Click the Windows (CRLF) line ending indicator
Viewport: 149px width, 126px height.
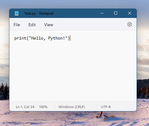coord(72,107)
